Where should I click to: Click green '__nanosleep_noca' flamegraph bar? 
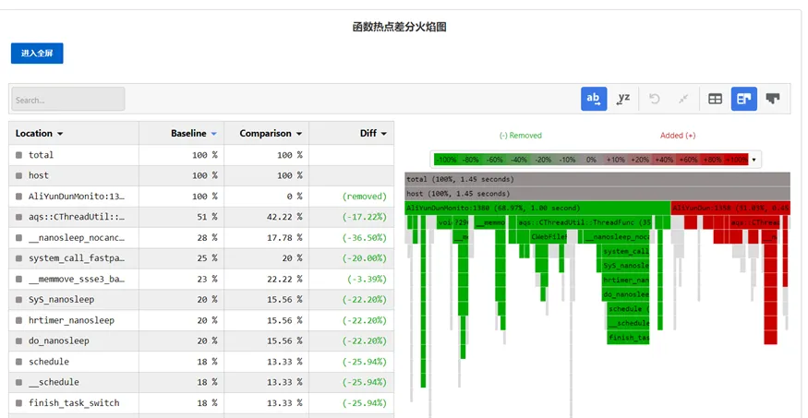coord(616,237)
